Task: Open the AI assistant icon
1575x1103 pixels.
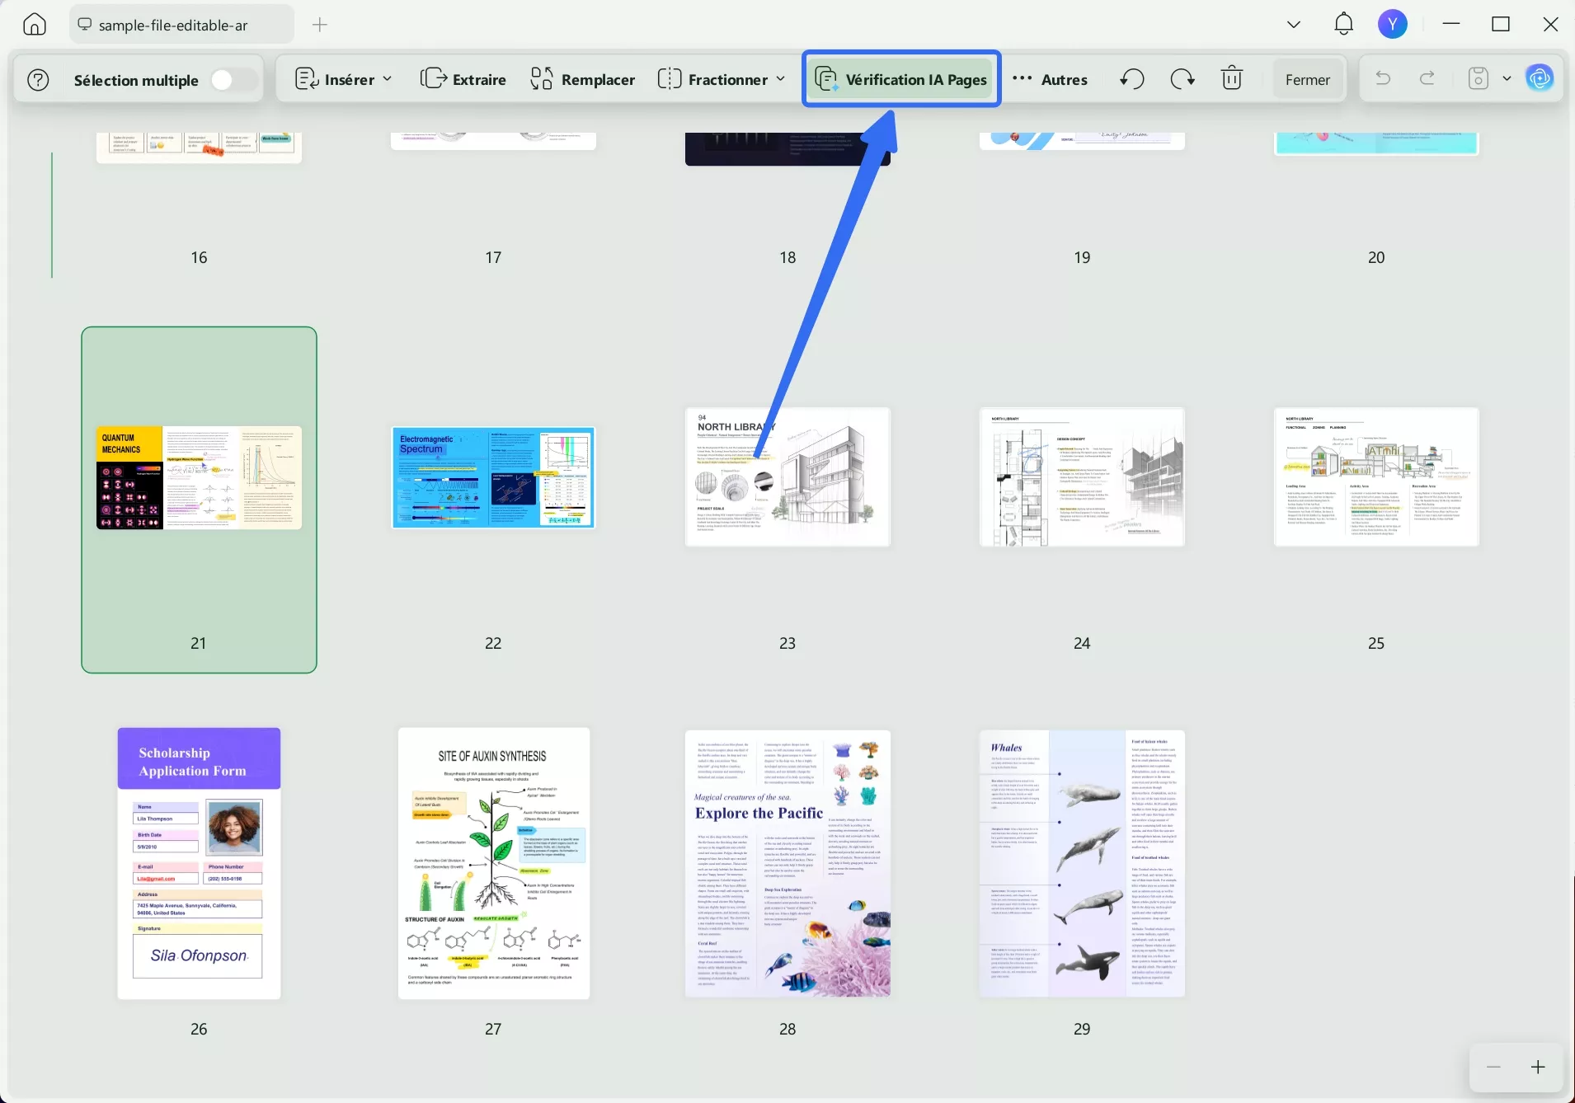Action: click(1540, 78)
